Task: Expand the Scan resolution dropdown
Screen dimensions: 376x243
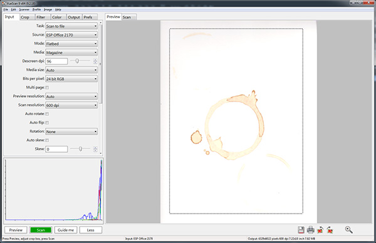Action: tap(71, 105)
